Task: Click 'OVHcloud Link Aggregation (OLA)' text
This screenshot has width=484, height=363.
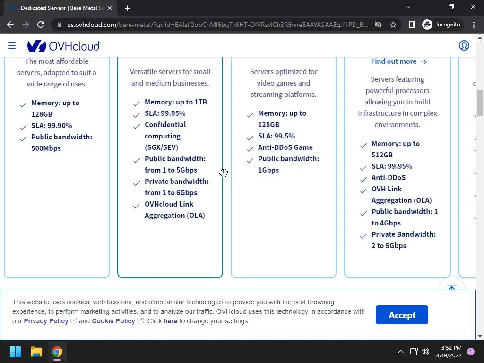Action: (175, 209)
